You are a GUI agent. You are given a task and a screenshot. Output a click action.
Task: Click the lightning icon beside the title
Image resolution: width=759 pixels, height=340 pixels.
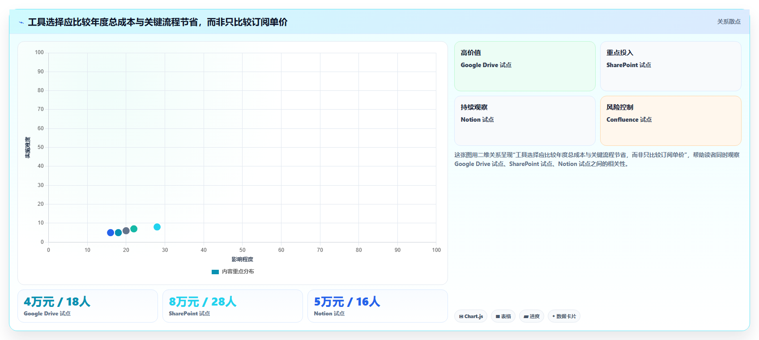click(21, 22)
